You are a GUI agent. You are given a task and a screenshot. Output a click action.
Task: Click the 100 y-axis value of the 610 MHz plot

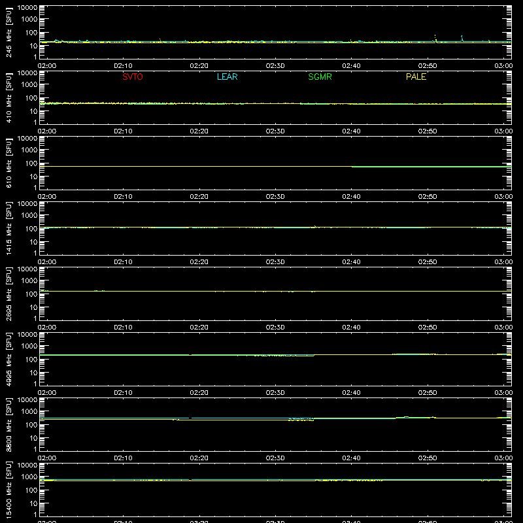tap(31, 163)
